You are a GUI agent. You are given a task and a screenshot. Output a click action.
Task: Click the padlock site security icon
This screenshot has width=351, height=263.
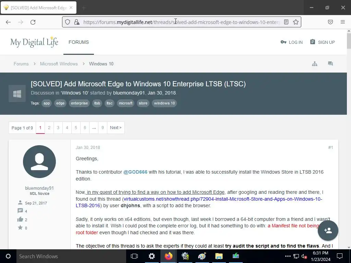click(x=77, y=22)
